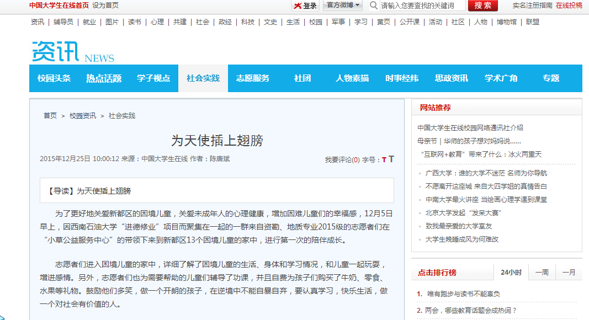The width and height of the screenshot is (589, 320).
Task: Click the Weibo login icon button
Action: [305, 6]
